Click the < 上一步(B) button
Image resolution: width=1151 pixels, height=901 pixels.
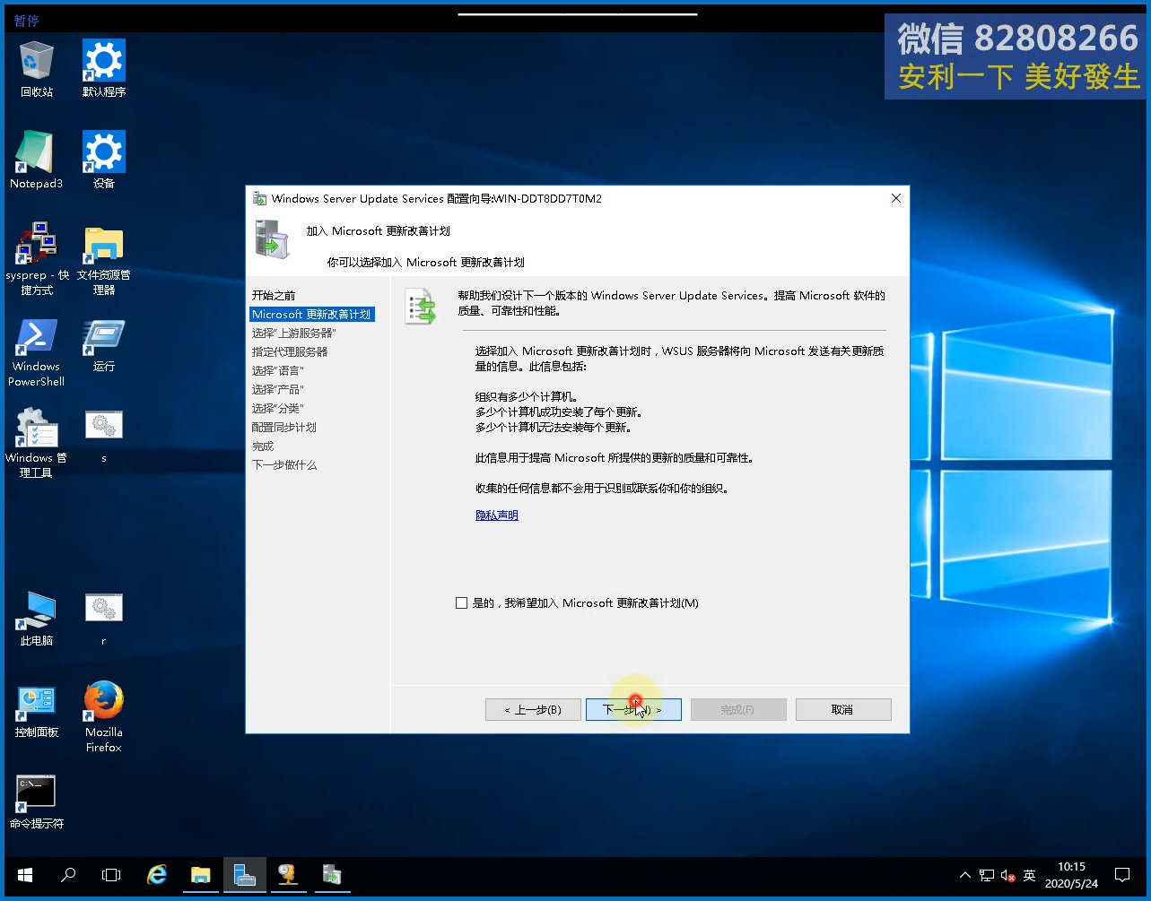point(533,710)
